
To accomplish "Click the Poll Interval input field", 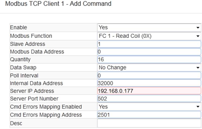I will point(149,76).
